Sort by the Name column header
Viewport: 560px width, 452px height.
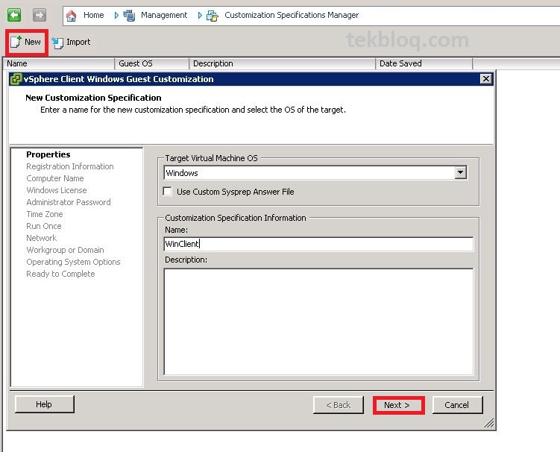[60, 63]
